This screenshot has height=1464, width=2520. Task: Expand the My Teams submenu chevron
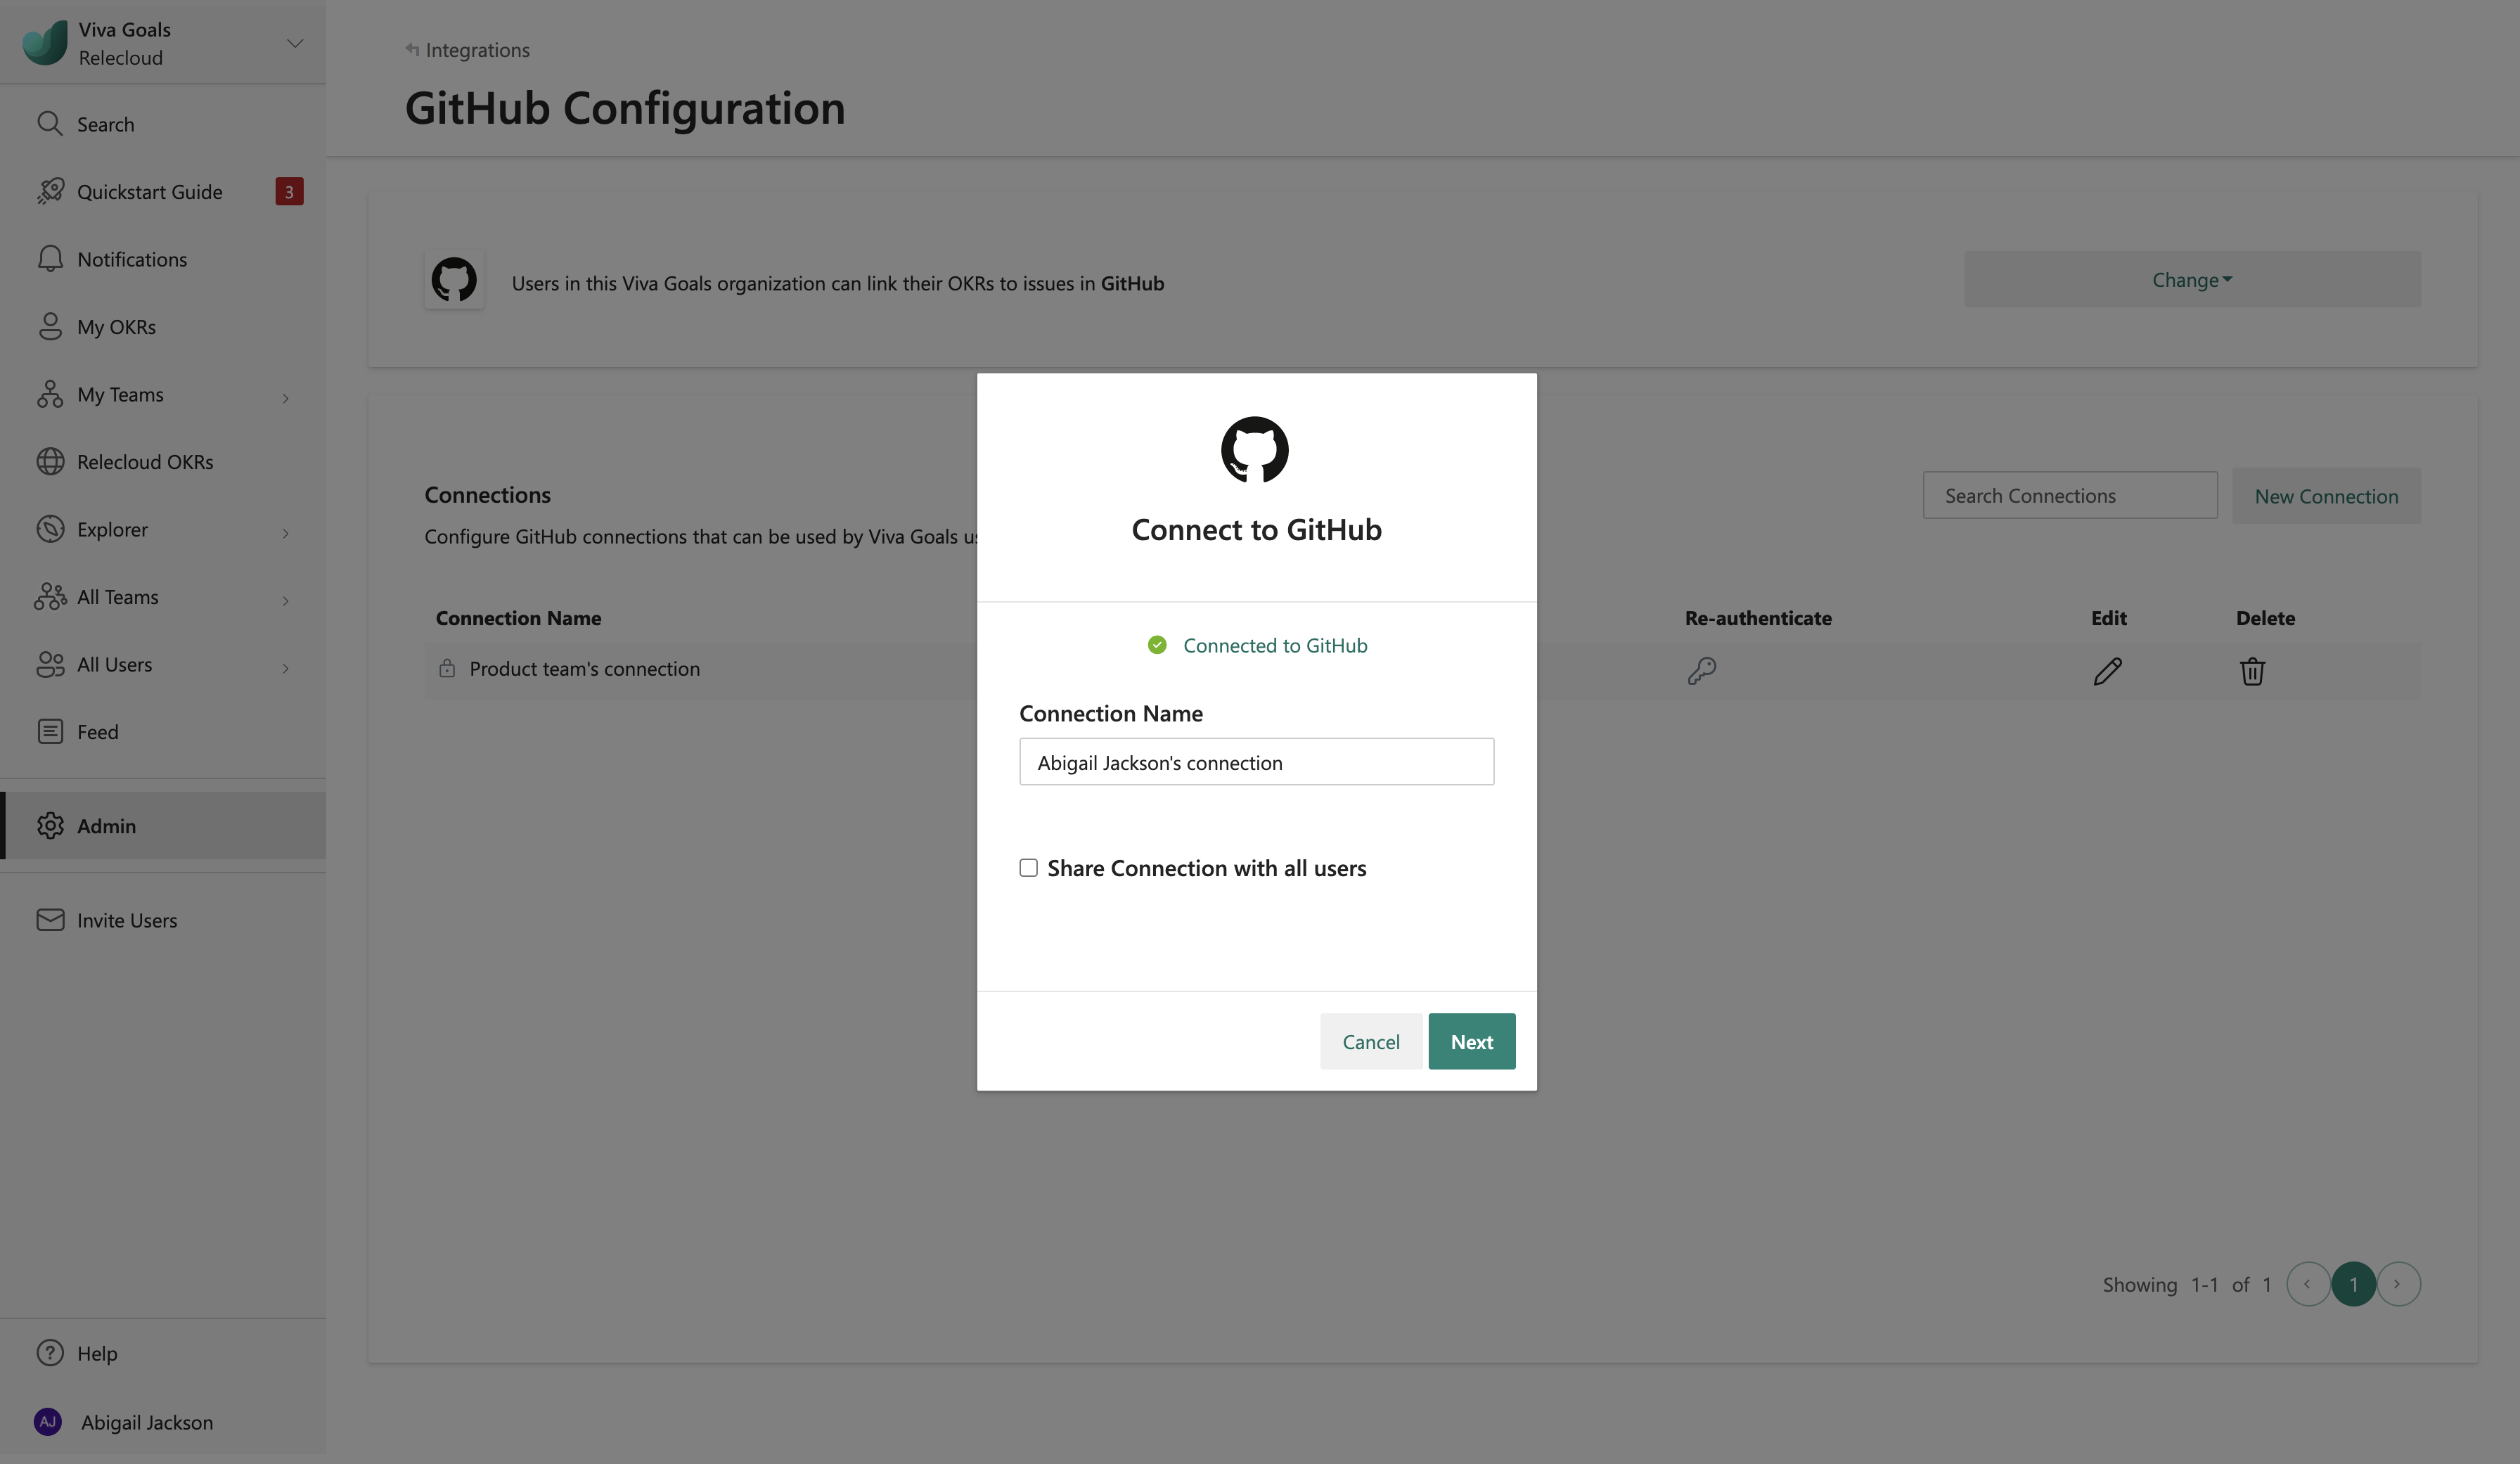coord(285,398)
